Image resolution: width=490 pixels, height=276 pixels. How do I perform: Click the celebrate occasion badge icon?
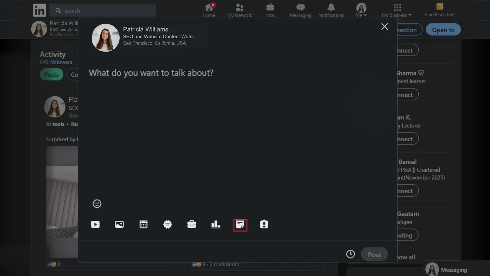pyautogui.click(x=168, y=224)
